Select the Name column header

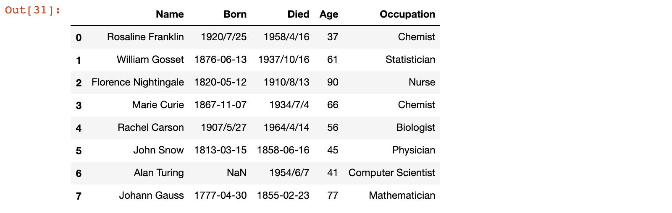pyautogui.click(x=170, y=14)
